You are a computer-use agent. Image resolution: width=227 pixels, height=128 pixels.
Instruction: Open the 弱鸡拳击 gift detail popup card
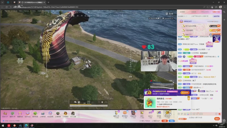point(167,102)
